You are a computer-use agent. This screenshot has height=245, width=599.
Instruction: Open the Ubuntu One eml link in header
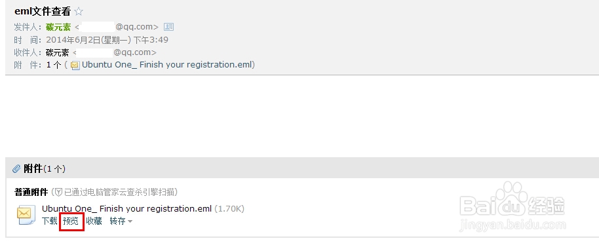pyautogui.click(x=167, y=64)
